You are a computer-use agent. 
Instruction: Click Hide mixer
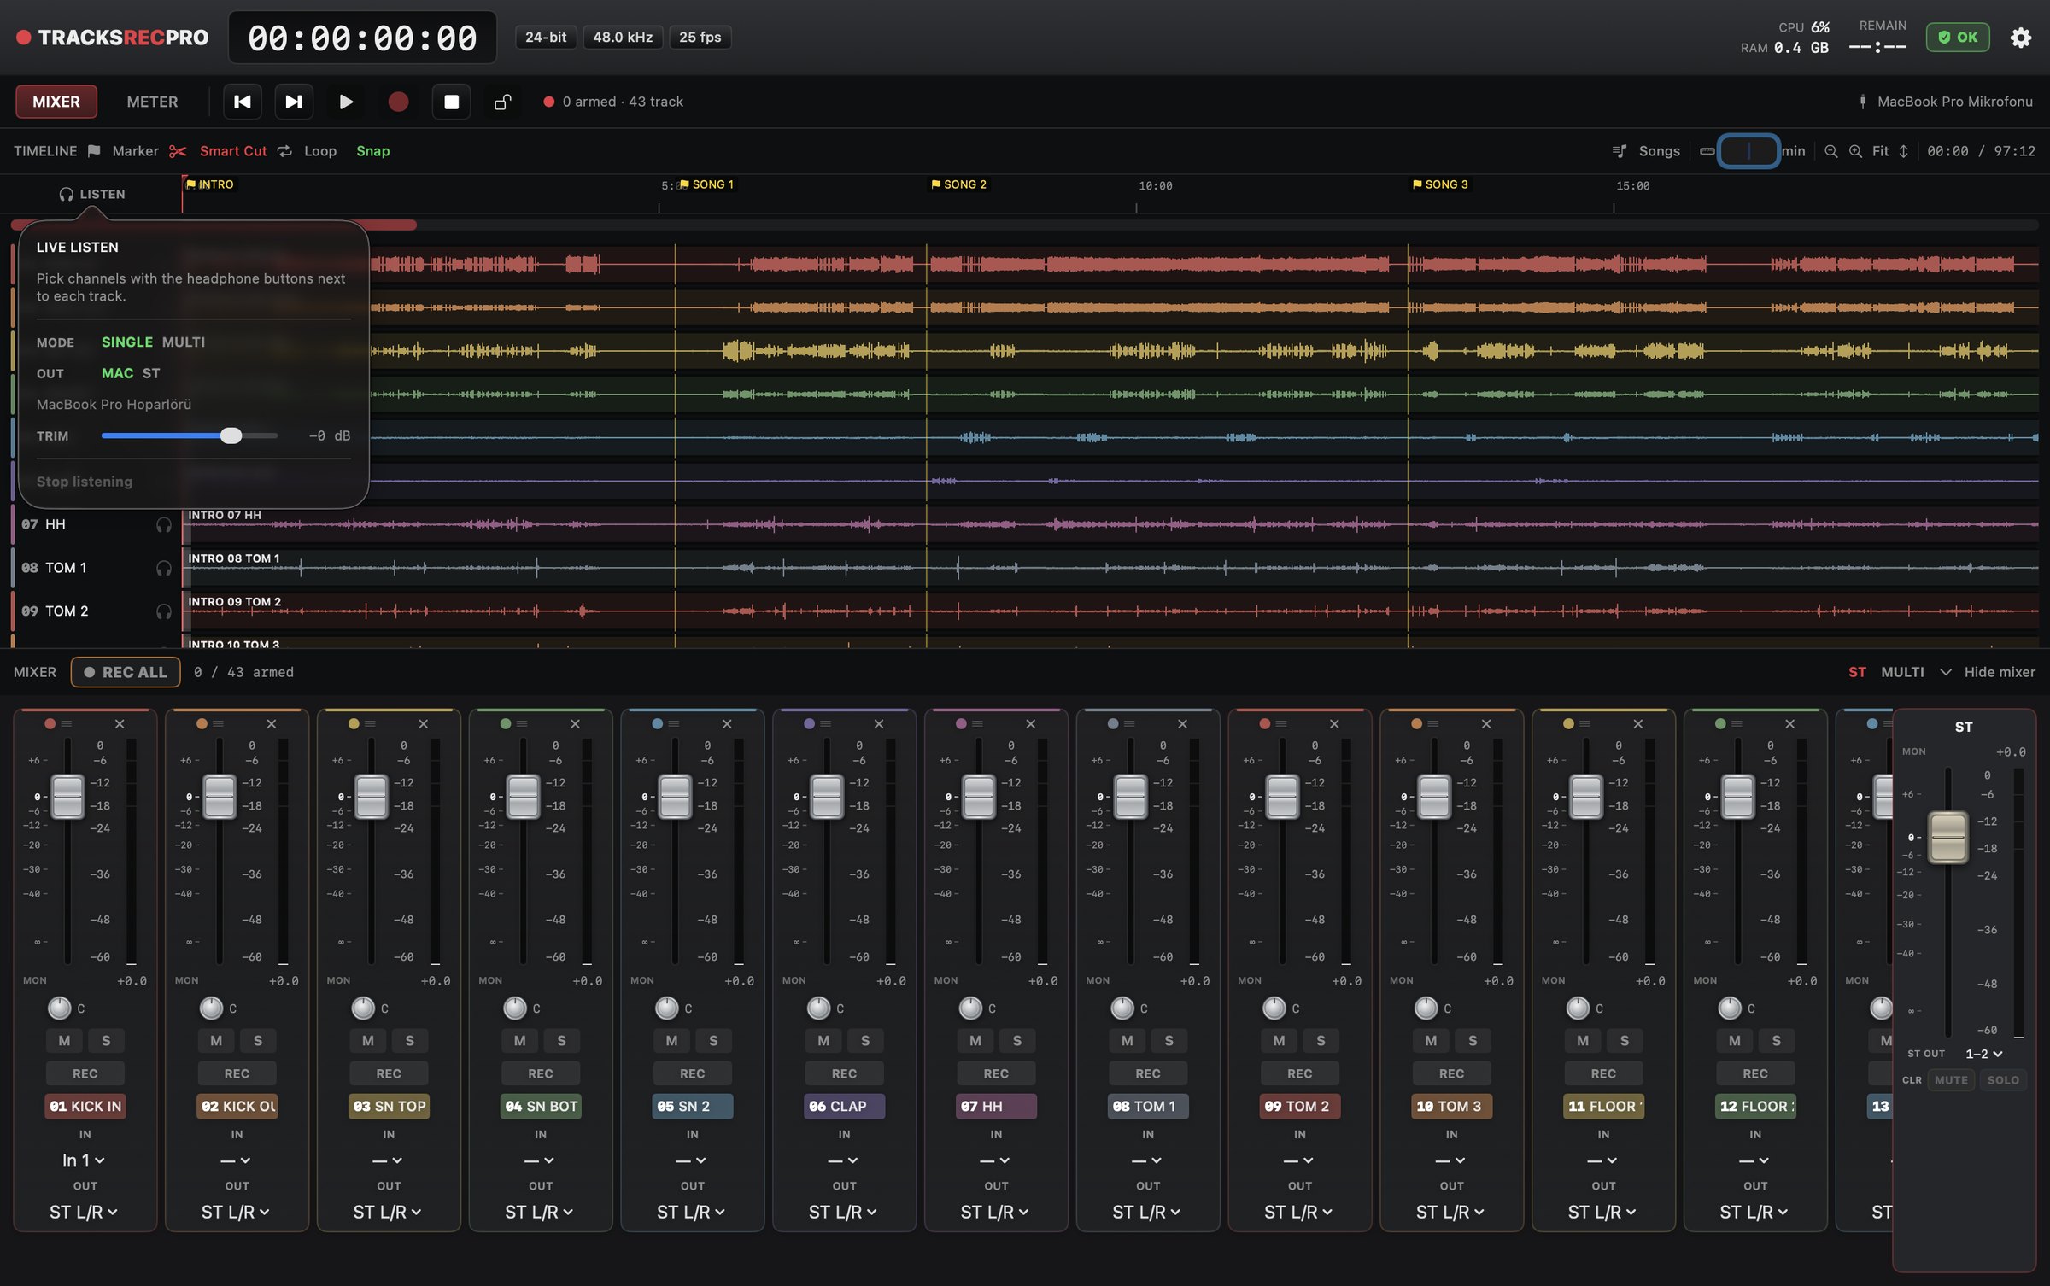tap(2000, 673)
